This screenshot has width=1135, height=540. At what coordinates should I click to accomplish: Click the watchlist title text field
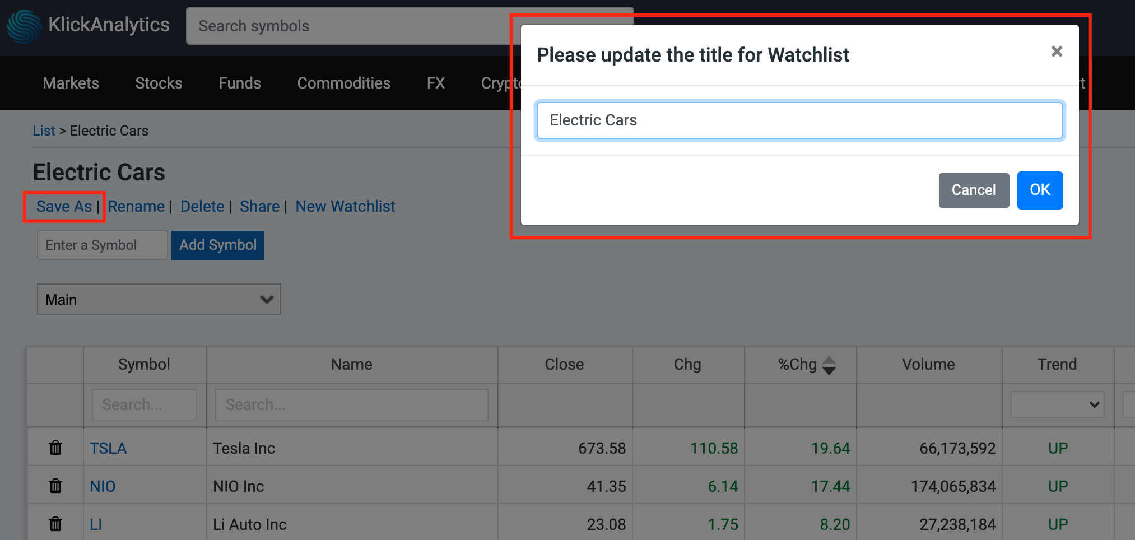tap(799, 120)
